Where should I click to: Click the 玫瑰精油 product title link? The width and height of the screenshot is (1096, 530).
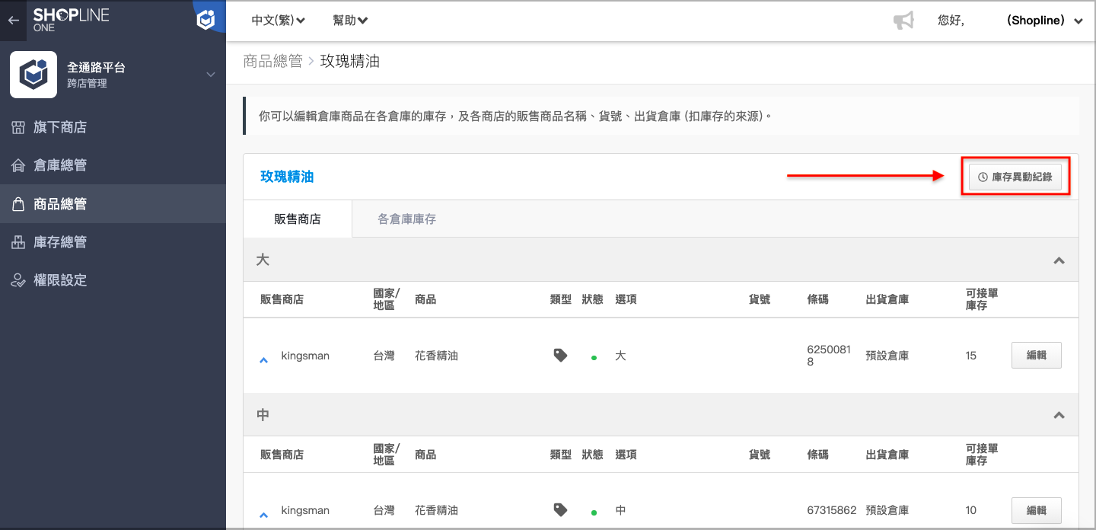(287, 177)
